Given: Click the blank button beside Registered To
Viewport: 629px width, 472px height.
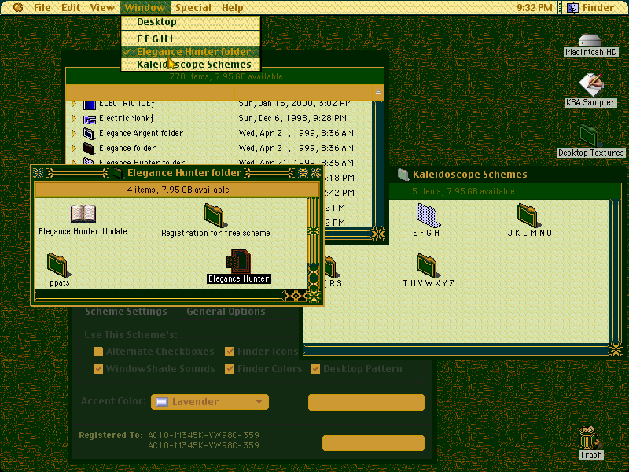Looking at the screenshot, I should tap(373, 443).
